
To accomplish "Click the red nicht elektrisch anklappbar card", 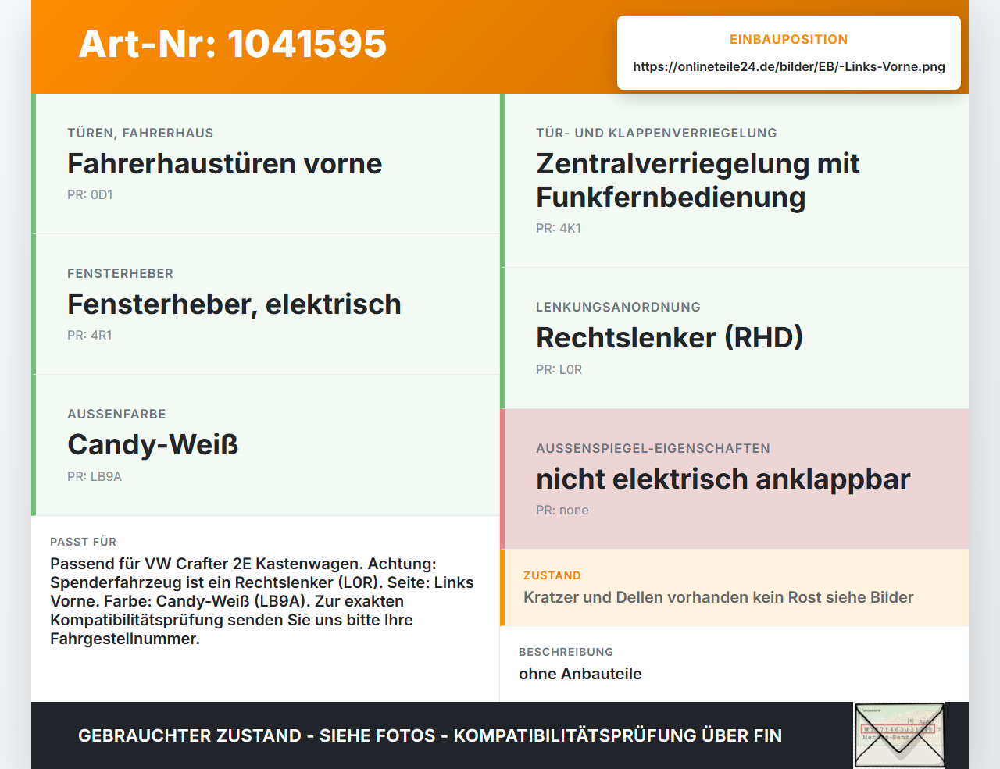I will coord(734,479).
